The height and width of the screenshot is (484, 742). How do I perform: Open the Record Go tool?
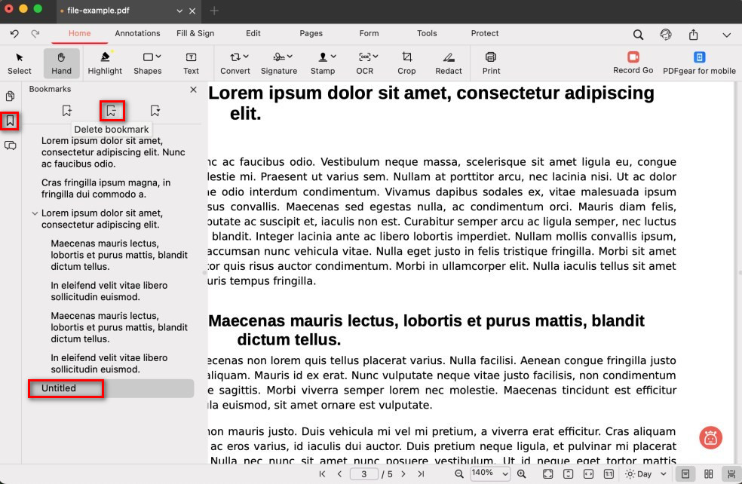click(x=633, y=63)
